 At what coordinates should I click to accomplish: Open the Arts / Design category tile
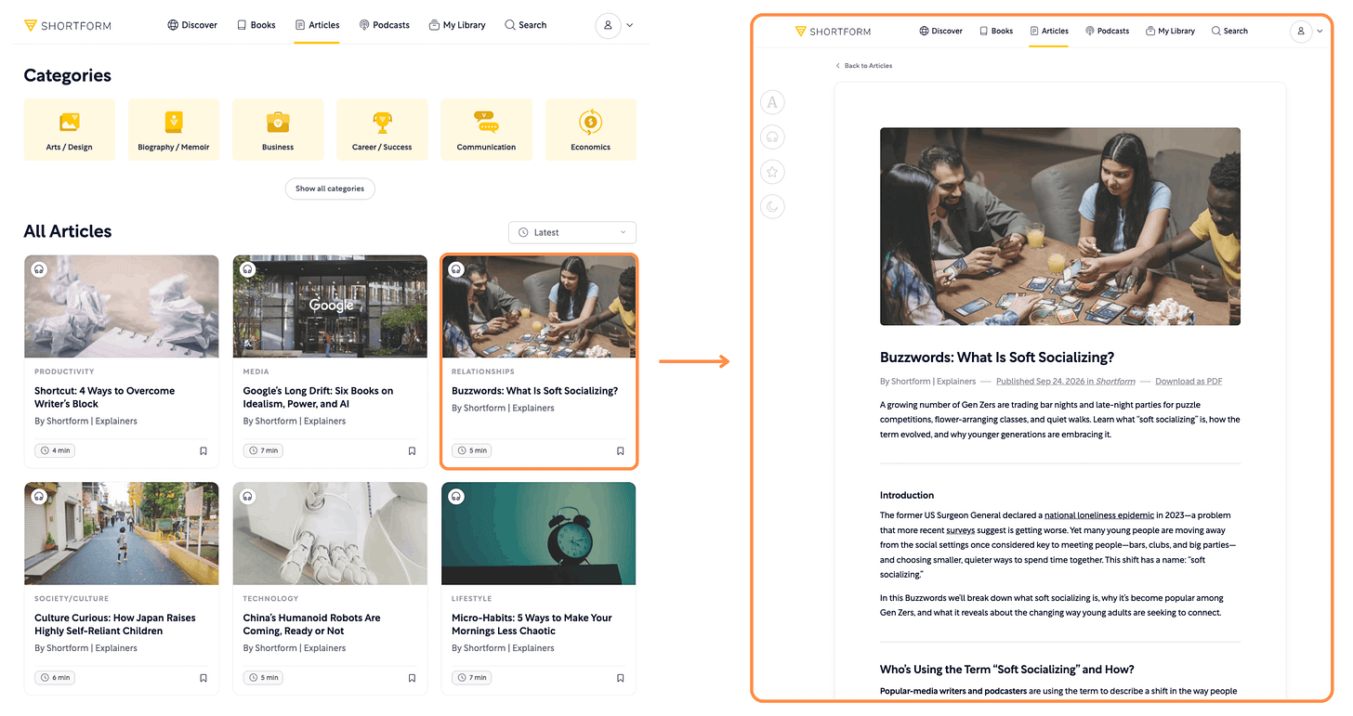point(70,129)
